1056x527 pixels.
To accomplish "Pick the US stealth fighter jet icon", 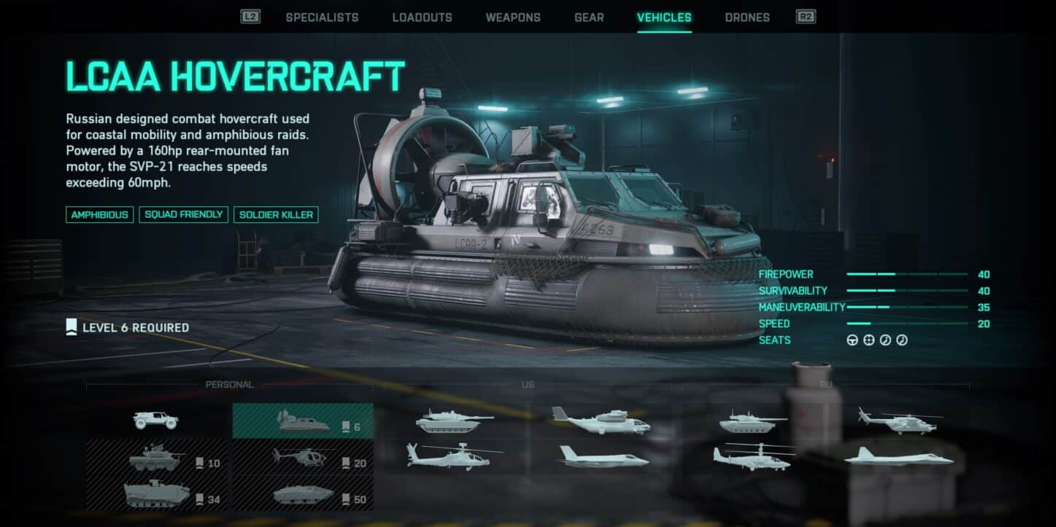I will pyautogui.click(x=603, y=456).
